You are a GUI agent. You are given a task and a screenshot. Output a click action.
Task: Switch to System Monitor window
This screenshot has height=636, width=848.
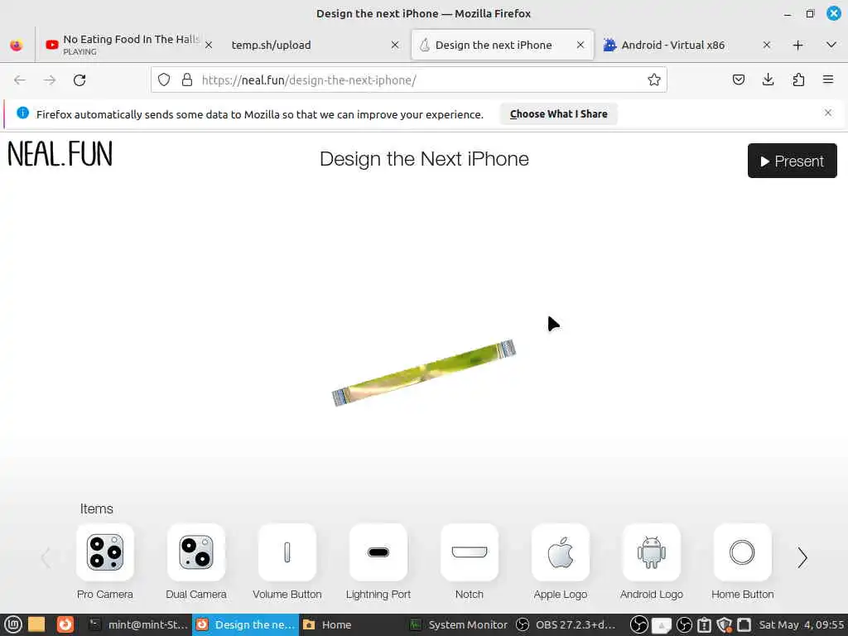pos(459,624)
